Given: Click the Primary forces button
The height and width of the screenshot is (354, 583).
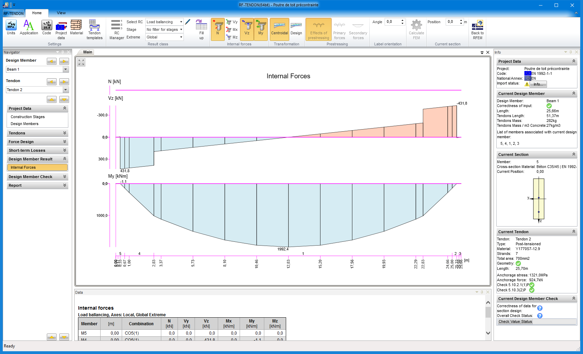Looking at the screenshot, I should pyautogui.click(x=340, y=29).
